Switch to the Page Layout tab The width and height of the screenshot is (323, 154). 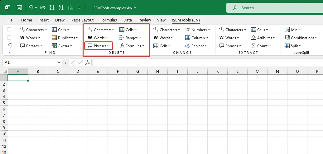(82, 20)
